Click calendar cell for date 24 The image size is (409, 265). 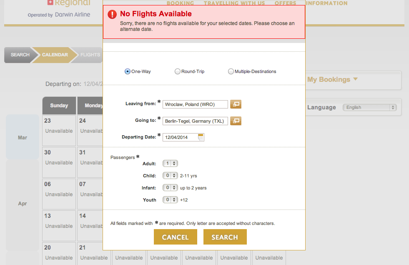tap(90, 131)
